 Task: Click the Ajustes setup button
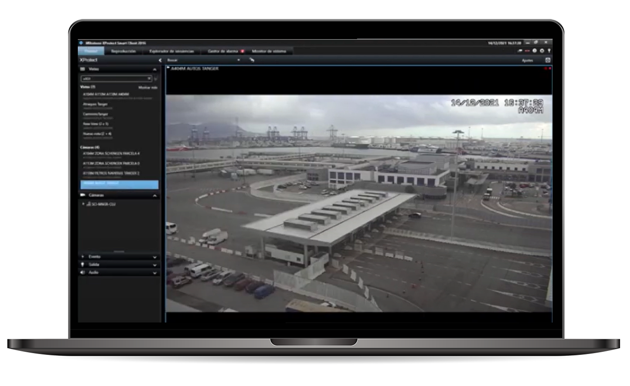[527, 60]
